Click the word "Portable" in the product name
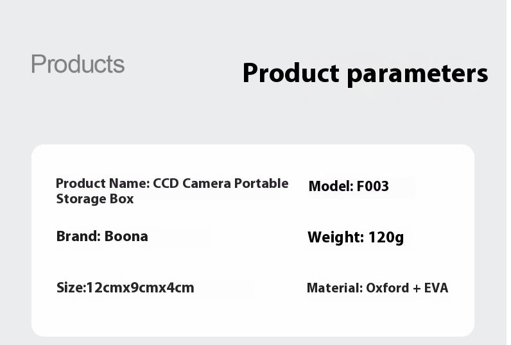Screen dimensions: 511x345 (261, 183)
